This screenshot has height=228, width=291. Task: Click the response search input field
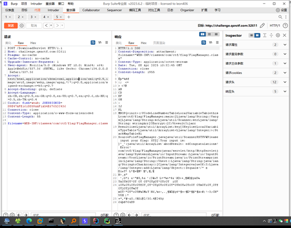click(x=174, y=215)
